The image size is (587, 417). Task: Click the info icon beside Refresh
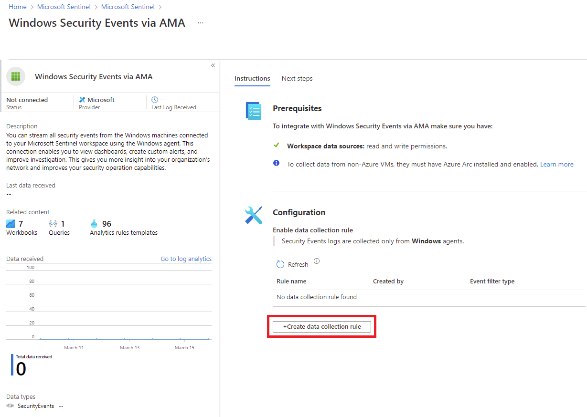(317, 261)
